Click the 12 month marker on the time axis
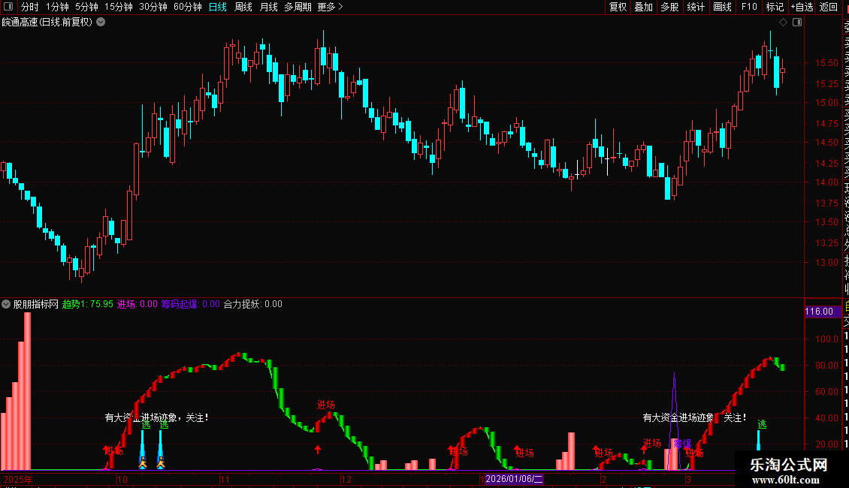849x488 pixels. coord(346,479)
